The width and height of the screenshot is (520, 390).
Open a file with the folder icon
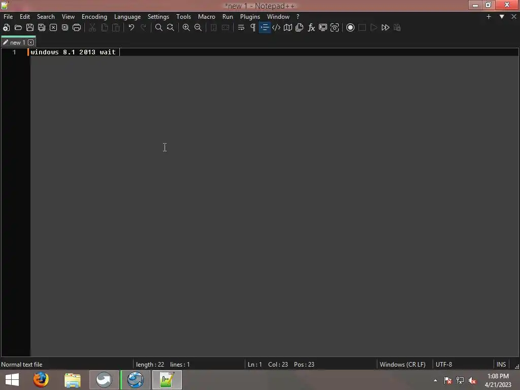point(18,27)
